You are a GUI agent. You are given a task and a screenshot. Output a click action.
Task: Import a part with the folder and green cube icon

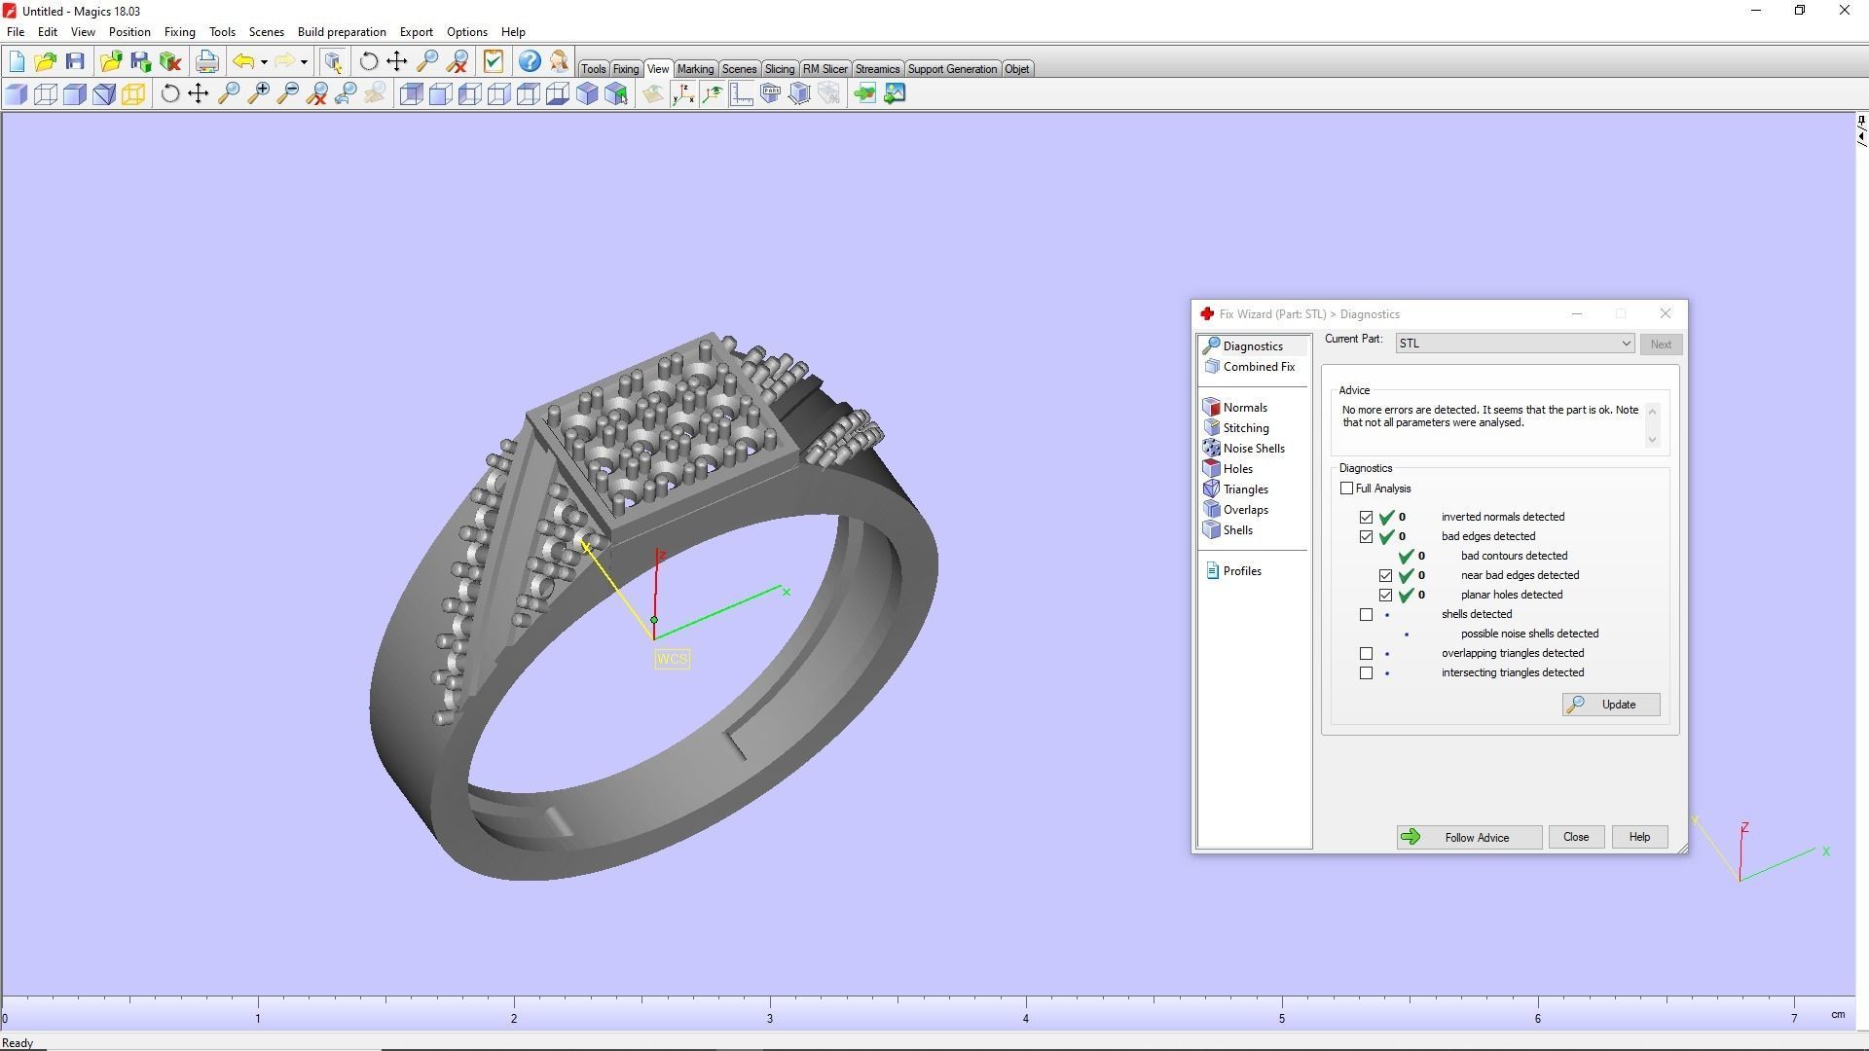[x=110, y=62]
